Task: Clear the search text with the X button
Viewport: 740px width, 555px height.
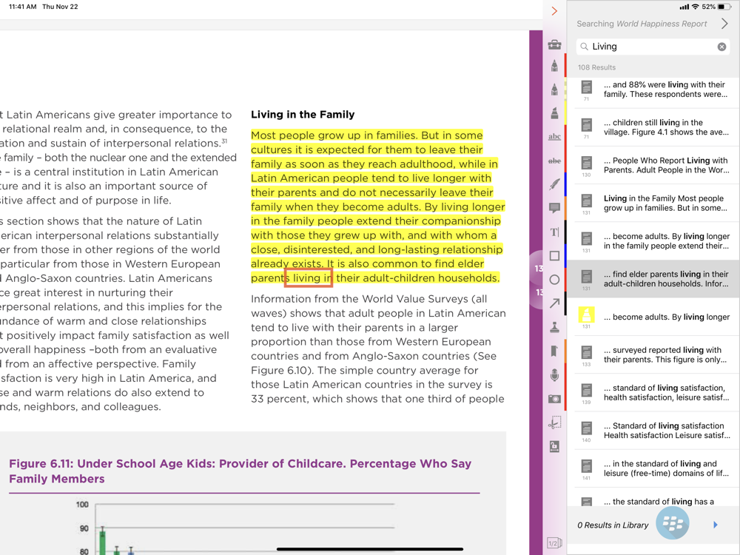Action: [x=721, y=46]
